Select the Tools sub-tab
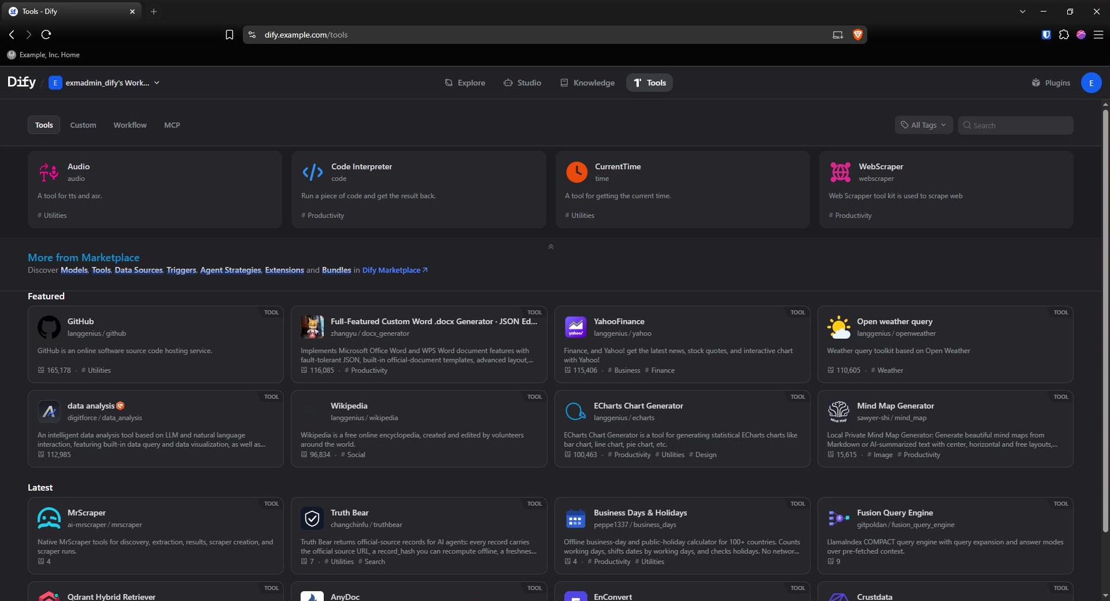Viewport: 1110px width, 601px height. [x=44, y=125]
